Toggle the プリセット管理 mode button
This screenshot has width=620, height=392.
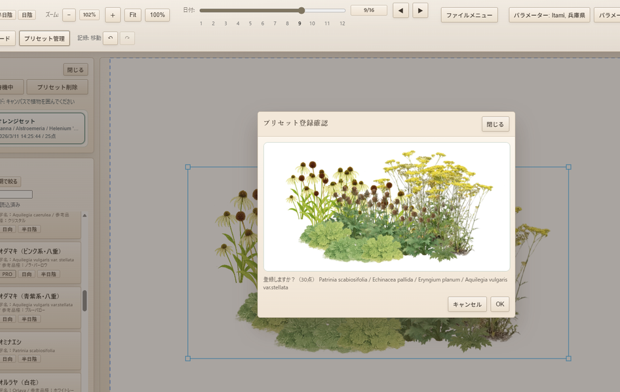click(x=45, y=39)
